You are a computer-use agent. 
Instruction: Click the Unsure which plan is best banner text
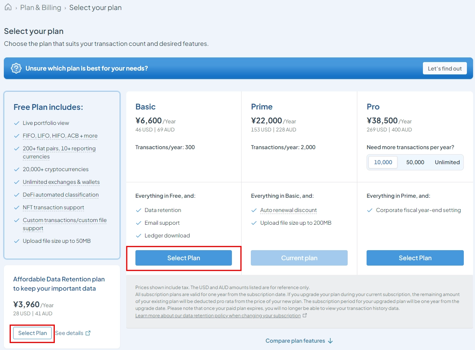pos(87,69)
